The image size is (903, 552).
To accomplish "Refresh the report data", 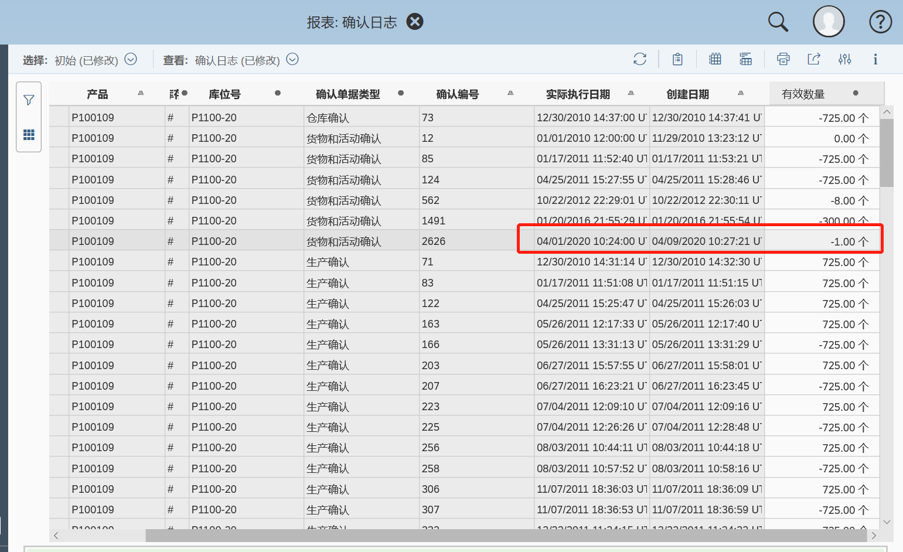I will pyautogui.click(x=640, y=59).
